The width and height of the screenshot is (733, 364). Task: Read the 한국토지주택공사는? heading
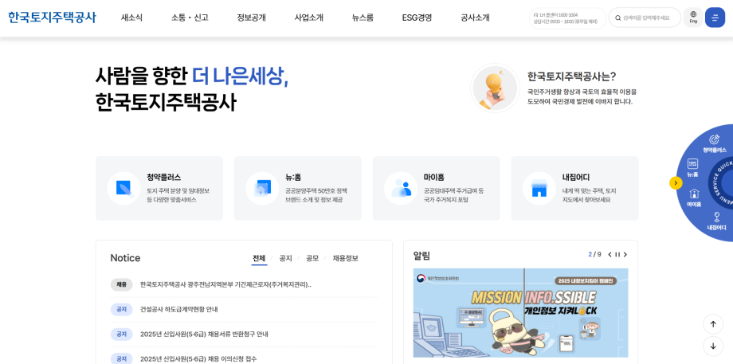click(x=571, y=76)
